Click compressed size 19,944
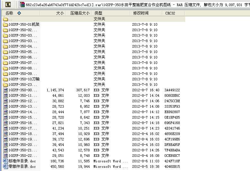This screenshot has width=250, height=171. [84, 166]
